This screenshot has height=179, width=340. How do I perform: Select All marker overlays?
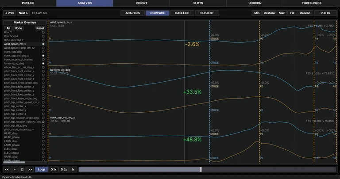tap(8, 28)
